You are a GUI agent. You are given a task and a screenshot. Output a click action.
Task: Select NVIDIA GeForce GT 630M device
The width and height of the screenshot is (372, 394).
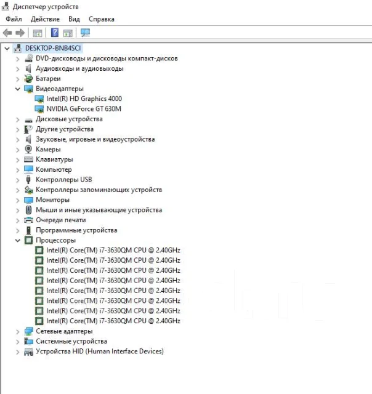coord(84,109)
